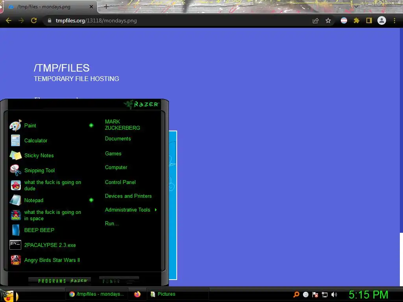Screen dimensions: 403x302
Task: Click the /TMP/FILES site heading
Action: click(x=62, y=68)
